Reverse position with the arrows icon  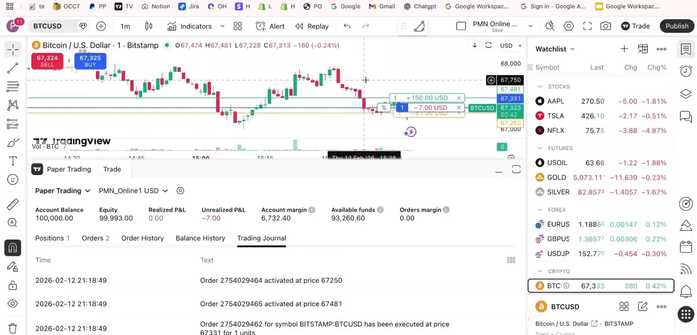(384, 108)
